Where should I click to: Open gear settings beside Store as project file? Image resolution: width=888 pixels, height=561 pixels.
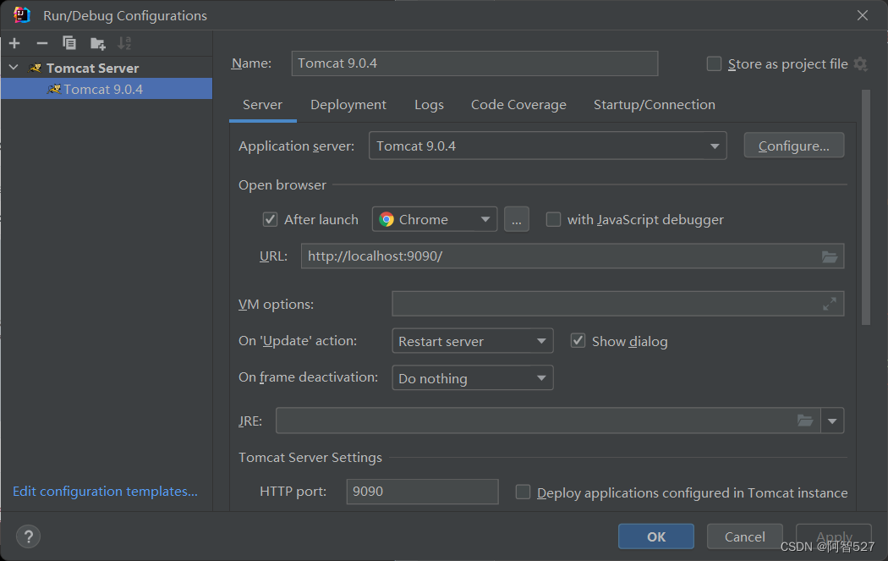[860, 64]
